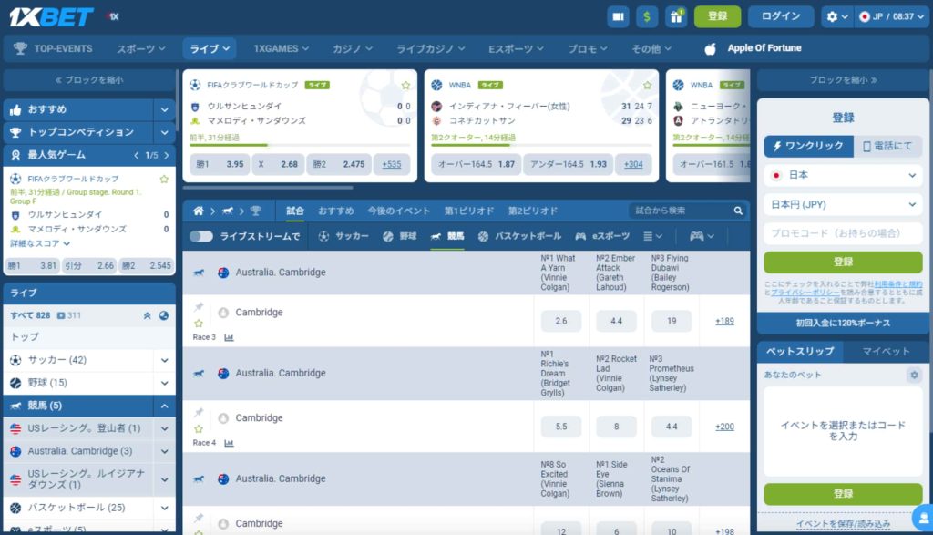The height and width of the screenshot is (535, 933).
Task: Collapse the left block ブロックを縮小
Action: [x=89, y=80]
